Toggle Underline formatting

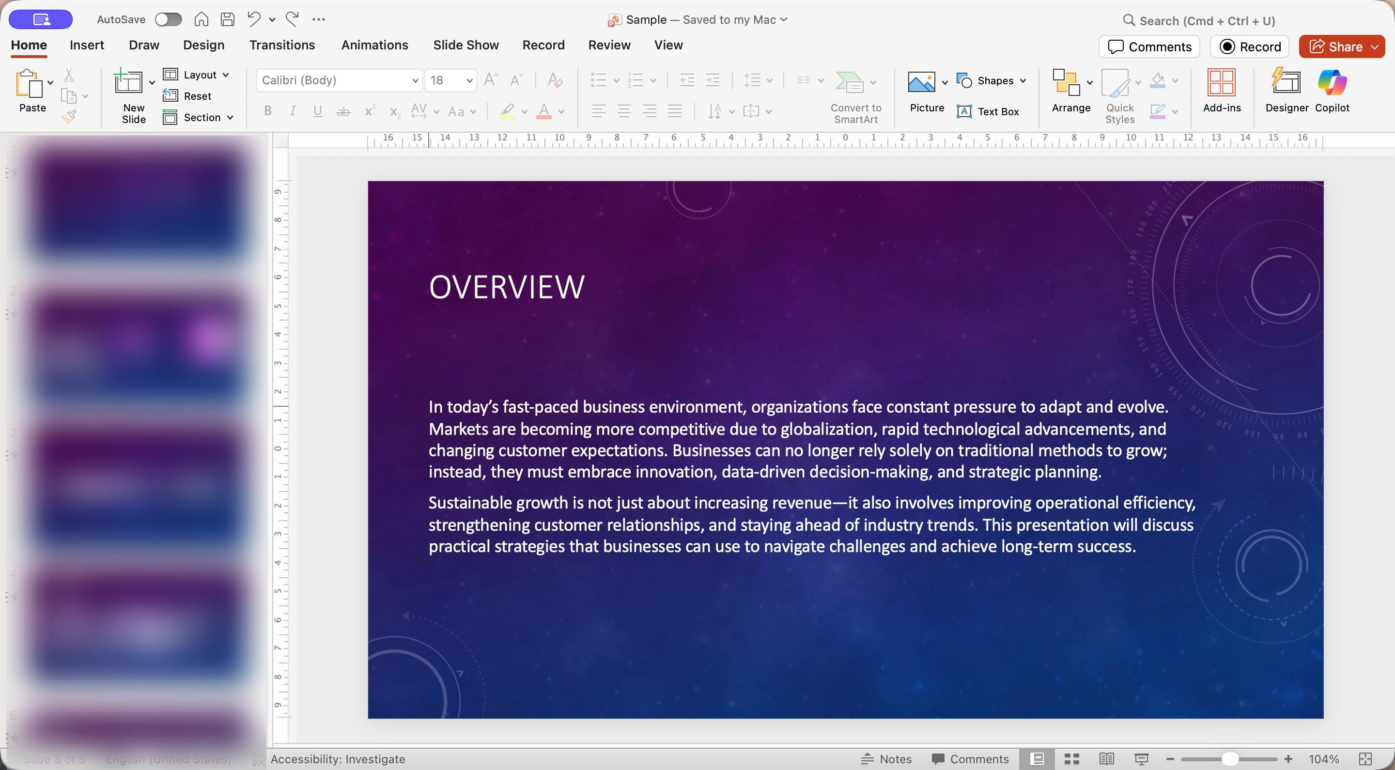[x=317, y=111]
